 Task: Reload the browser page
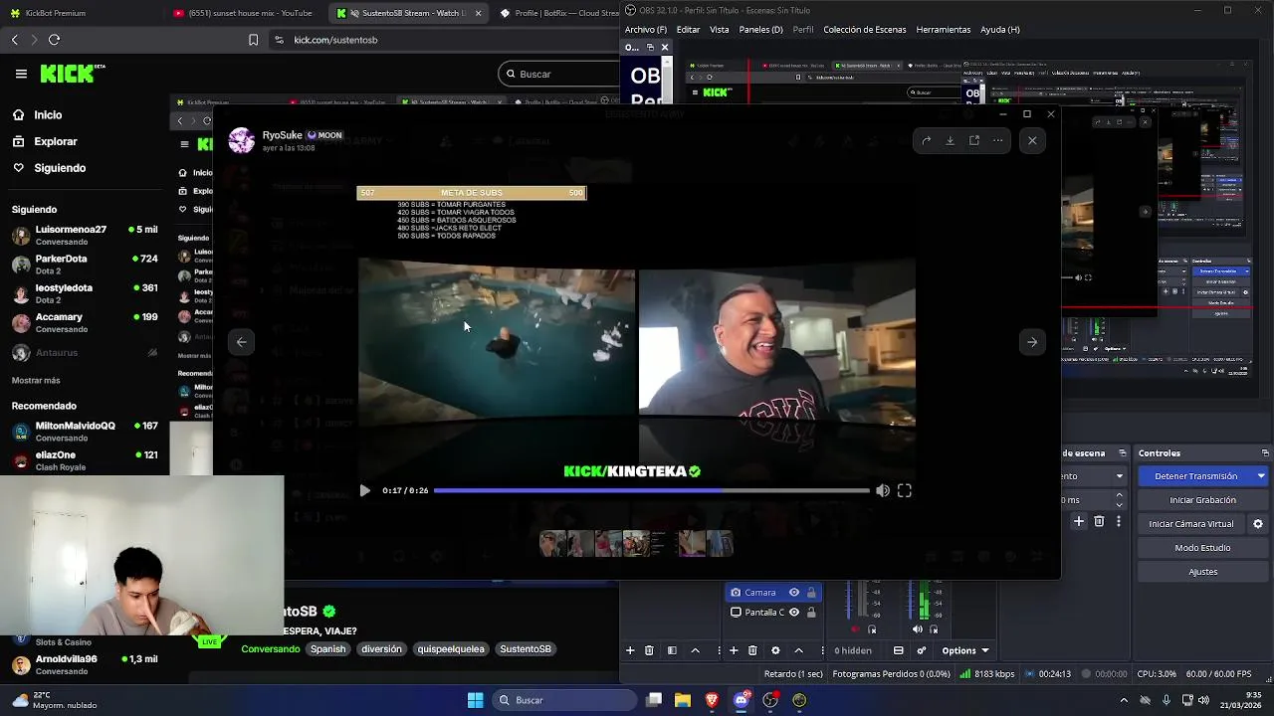click(x=54, y=40)
